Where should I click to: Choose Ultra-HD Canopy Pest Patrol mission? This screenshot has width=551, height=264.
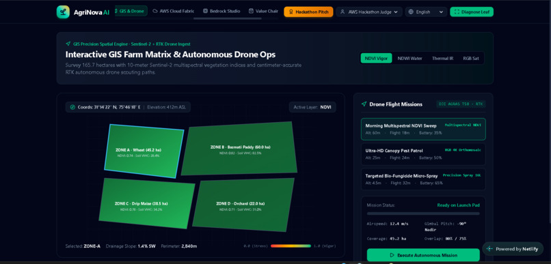tap(423, 154)
